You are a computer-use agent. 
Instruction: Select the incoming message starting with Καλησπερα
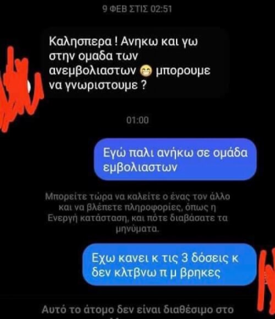pos(136,63)
